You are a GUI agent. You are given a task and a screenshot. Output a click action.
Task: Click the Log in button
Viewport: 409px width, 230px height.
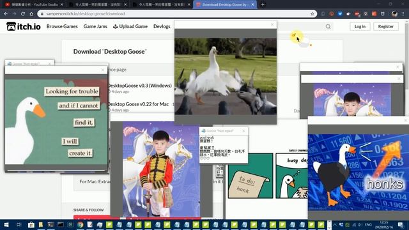(360, 26)
